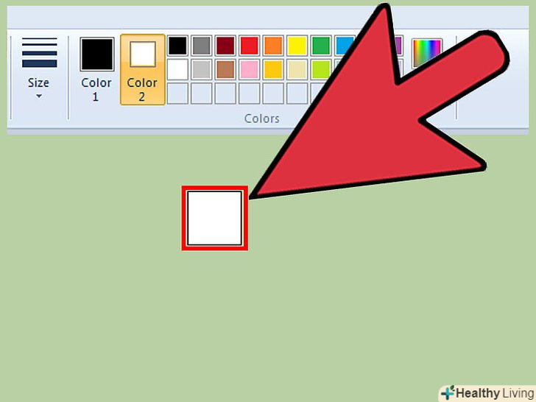
Task: Pick the yellow palette swatch
Action: (x=297, y=46)
